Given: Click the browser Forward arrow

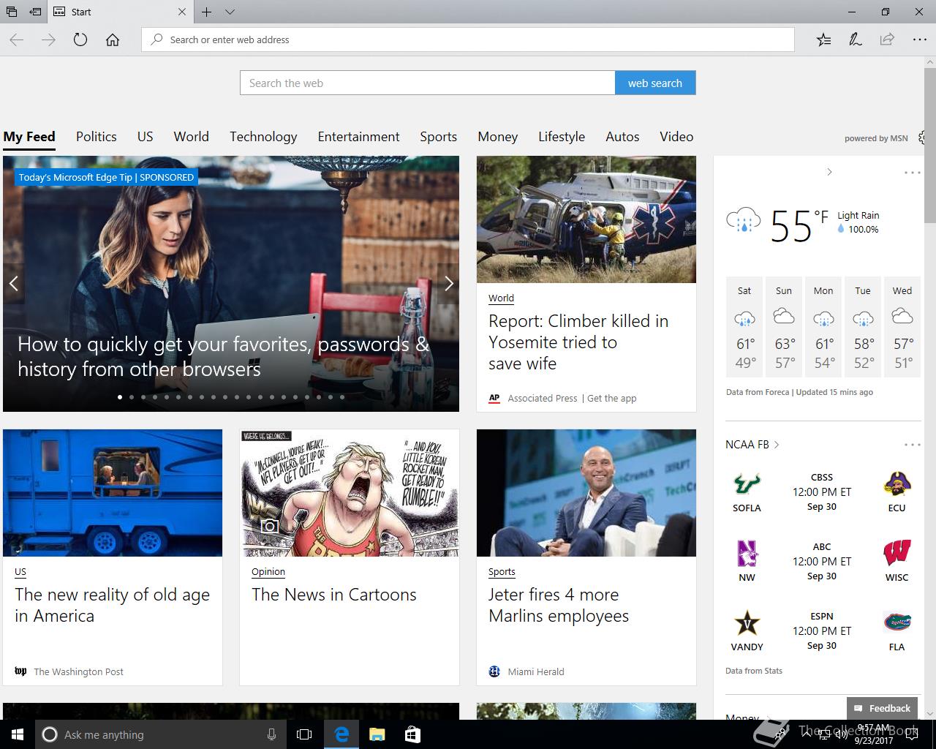Looking at the screenshot, I should pyautogui.click(x=49, y=39).
